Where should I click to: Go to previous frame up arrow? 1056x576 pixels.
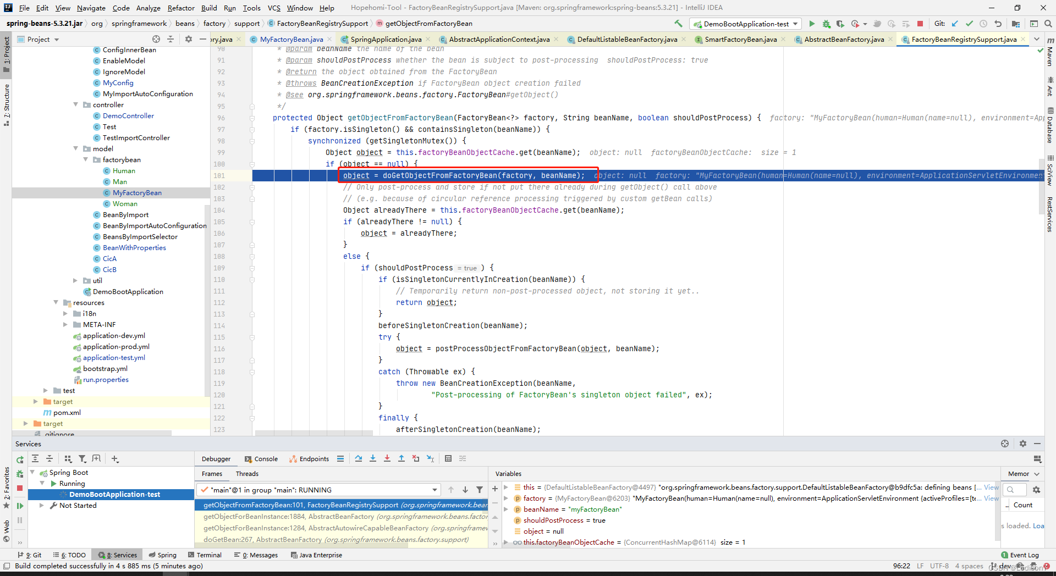pos(451,490)
